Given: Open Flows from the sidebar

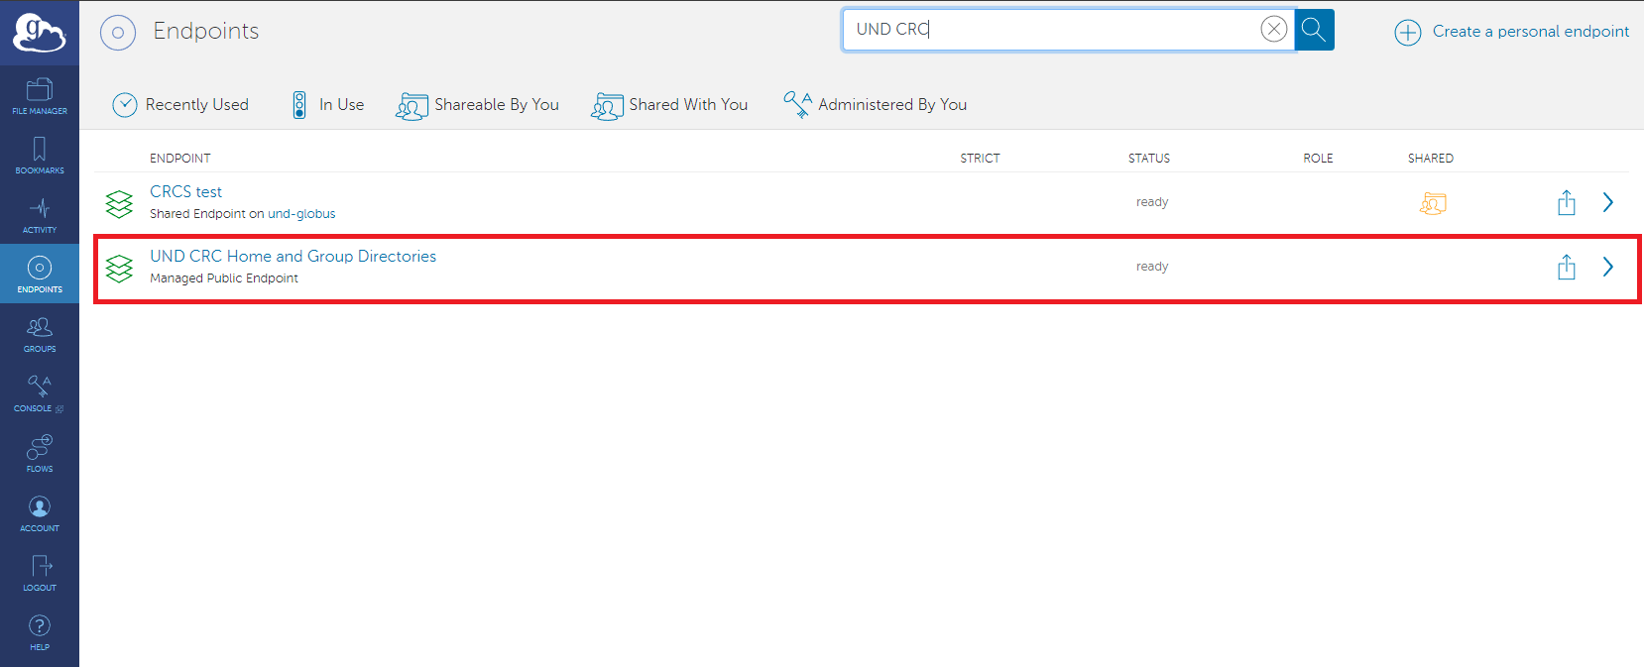Looking at the screenshot, I should tap(40, 453).
